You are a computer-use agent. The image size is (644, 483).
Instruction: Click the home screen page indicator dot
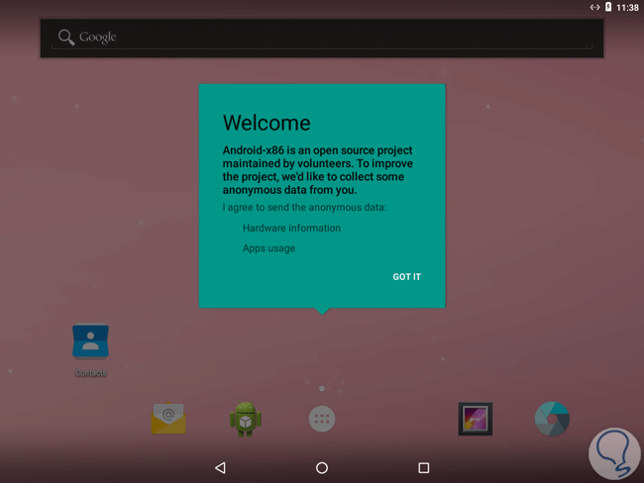[x=322, y=389]
